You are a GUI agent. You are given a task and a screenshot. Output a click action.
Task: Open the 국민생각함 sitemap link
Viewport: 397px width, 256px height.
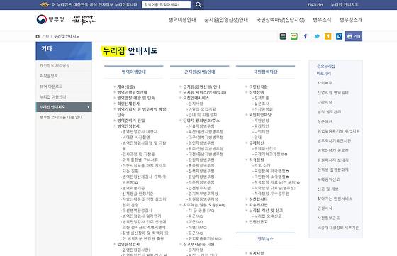pyautogui.click(x=258, y=87)
